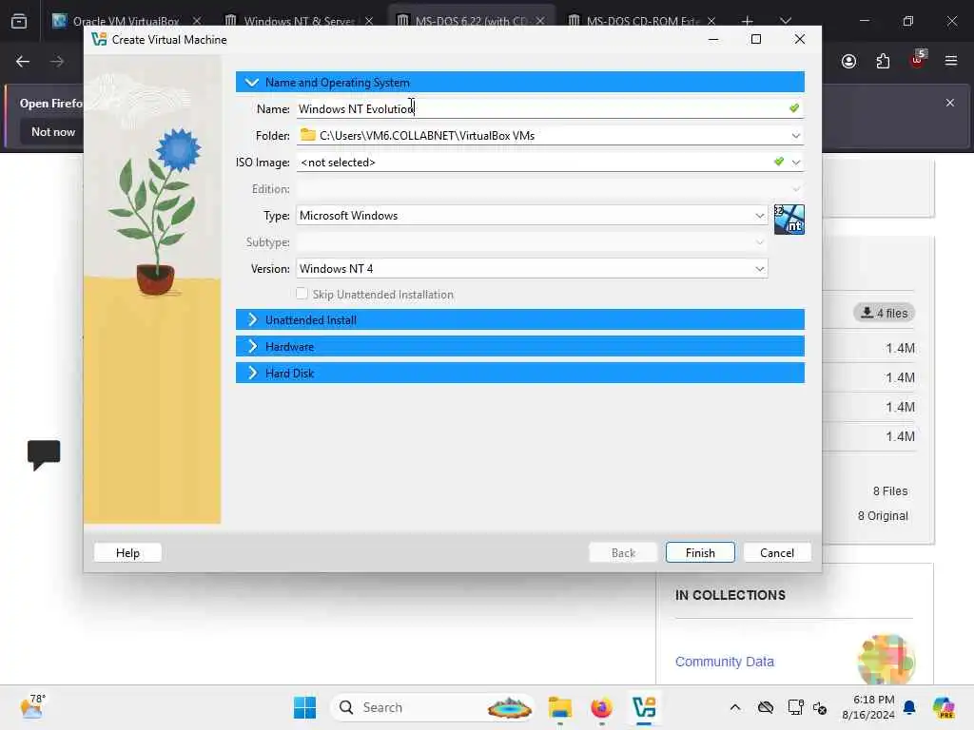The width and height of the screenshot is (974, 730).
Task: Click the display/network tray icon
Action: click(x=795, y=707)
